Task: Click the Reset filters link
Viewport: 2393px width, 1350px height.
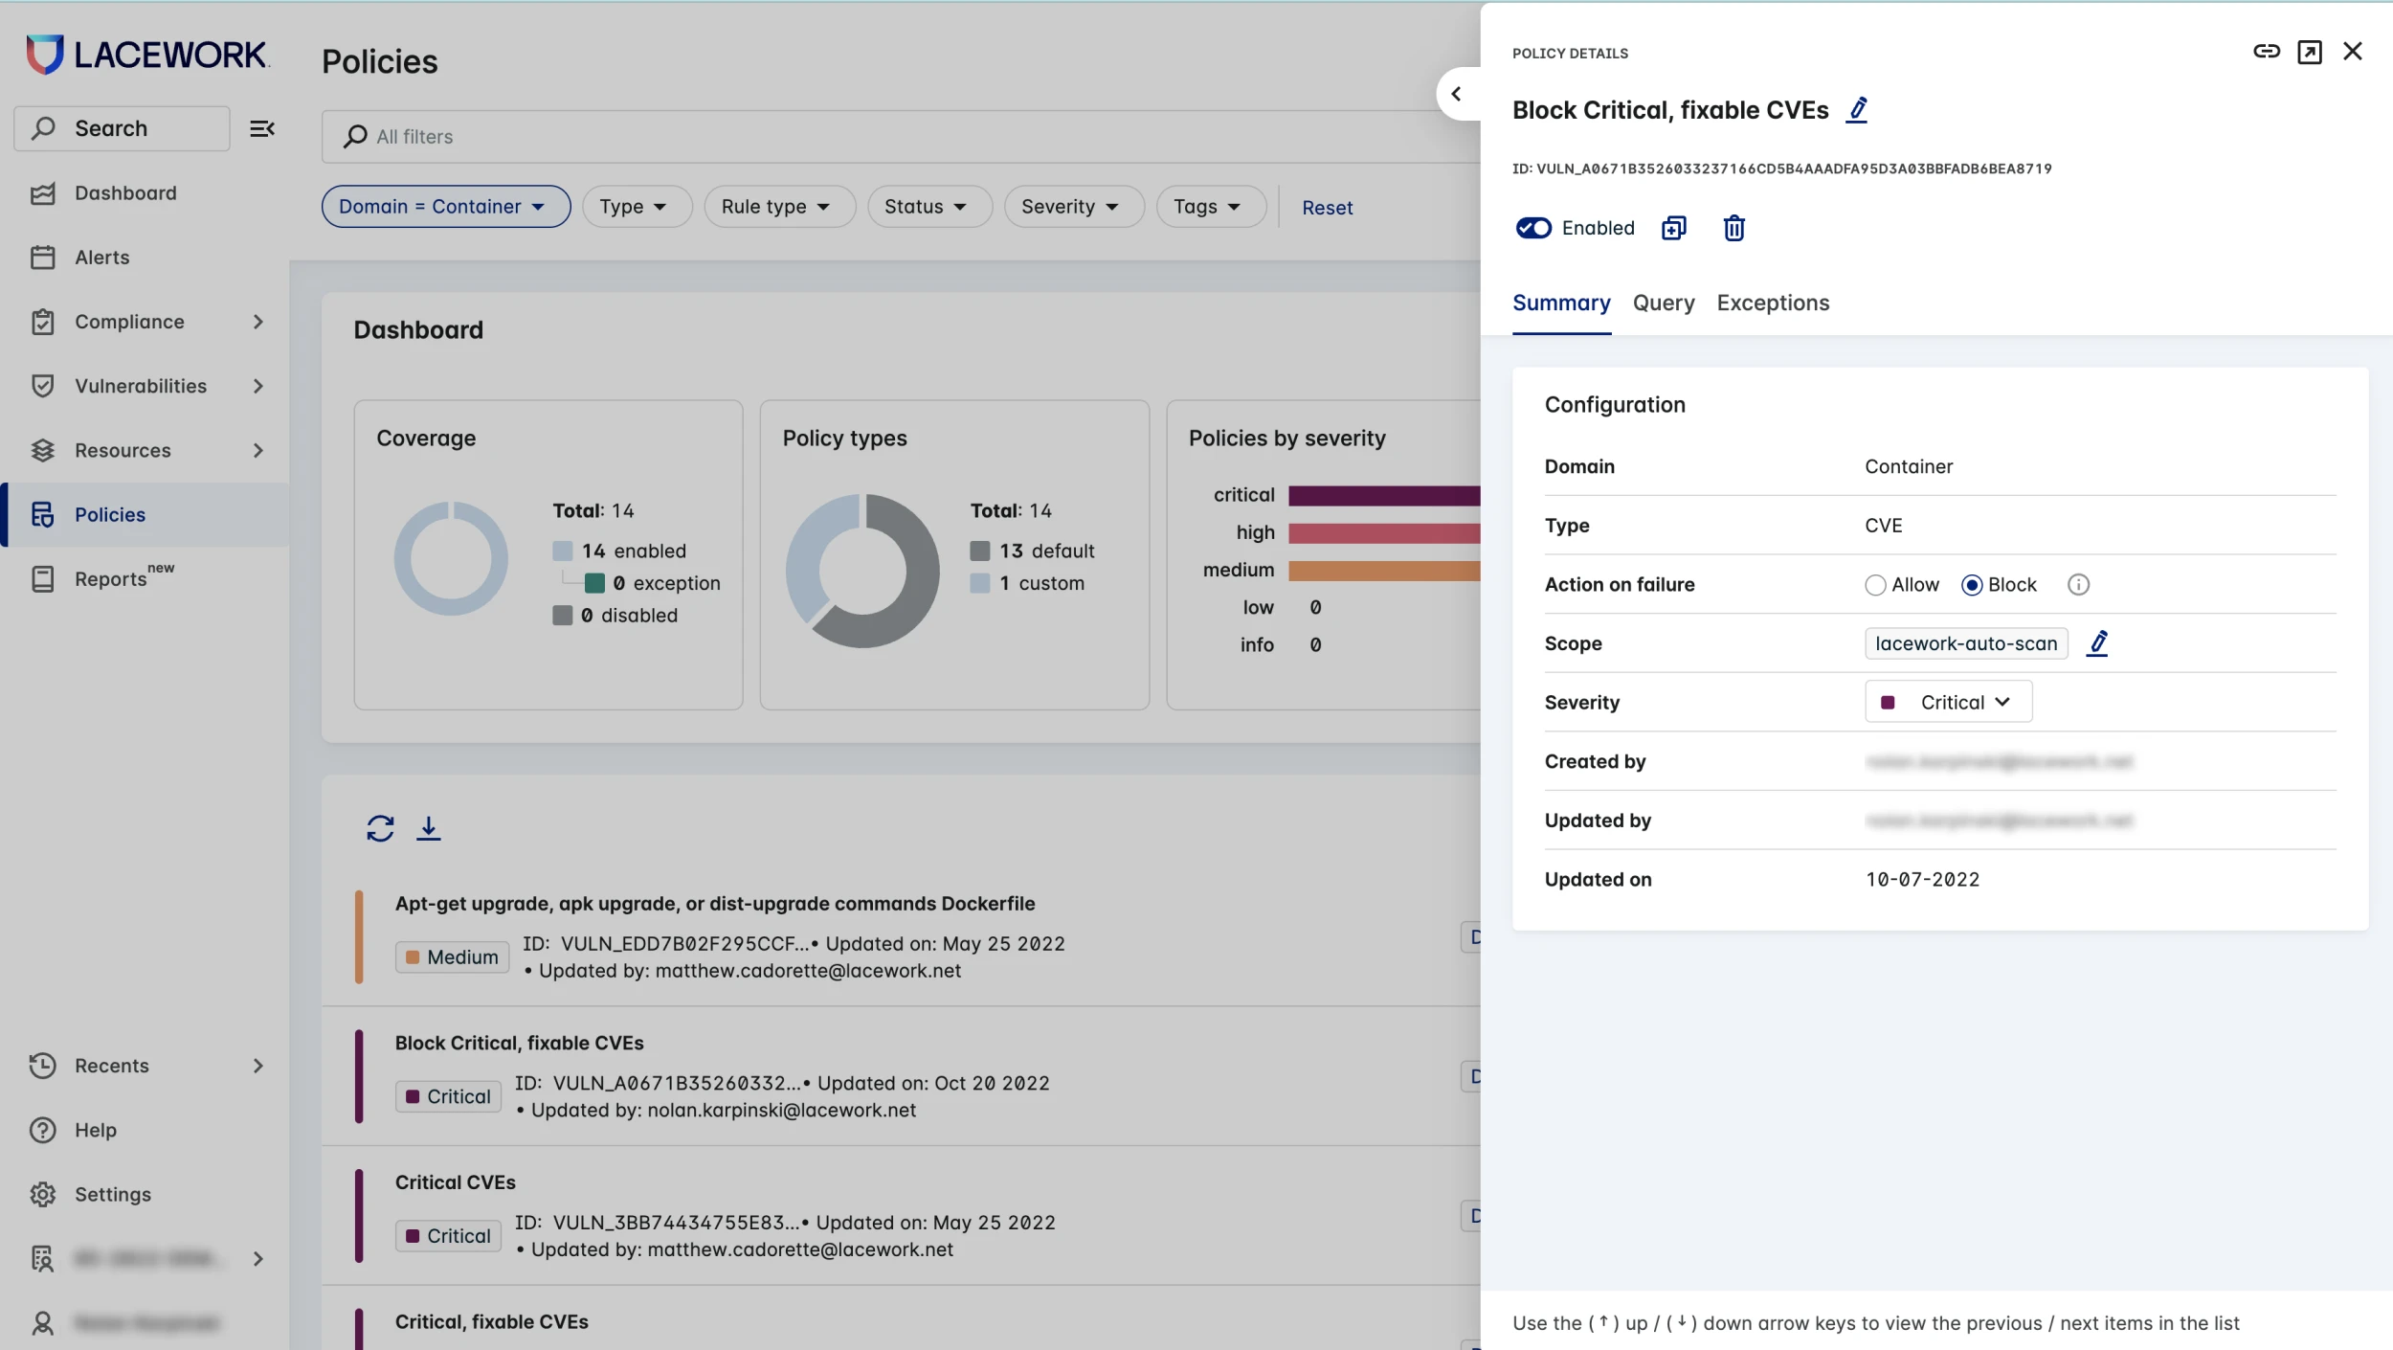Action: (1327, 208)
